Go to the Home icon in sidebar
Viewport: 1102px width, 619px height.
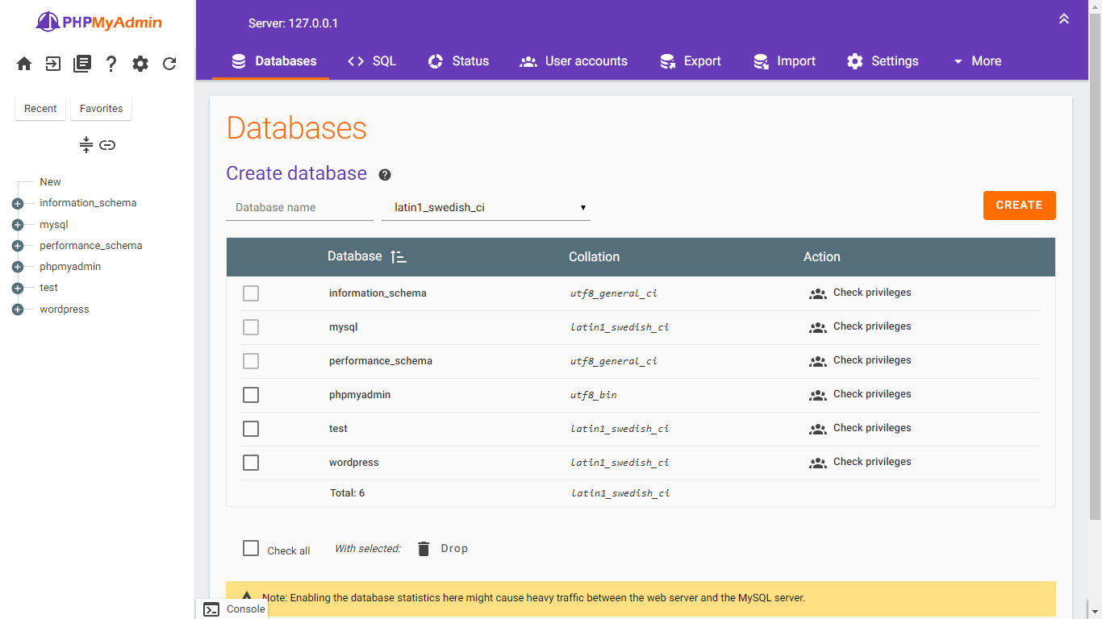tap(24, 64)
